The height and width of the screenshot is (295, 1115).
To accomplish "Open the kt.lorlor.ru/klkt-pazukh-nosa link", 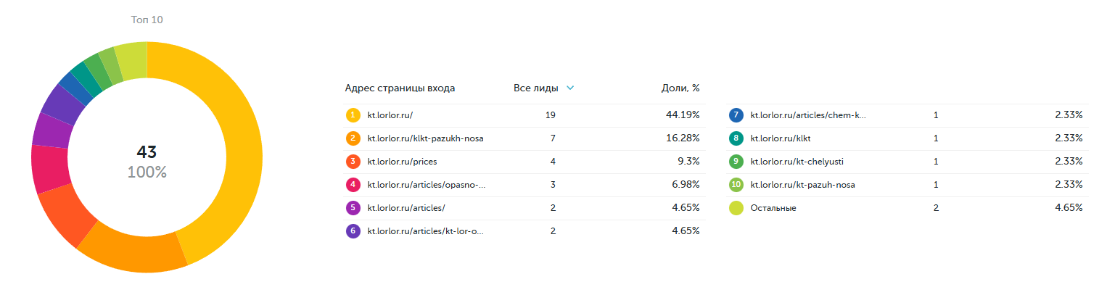I will [x=425, y=138].
